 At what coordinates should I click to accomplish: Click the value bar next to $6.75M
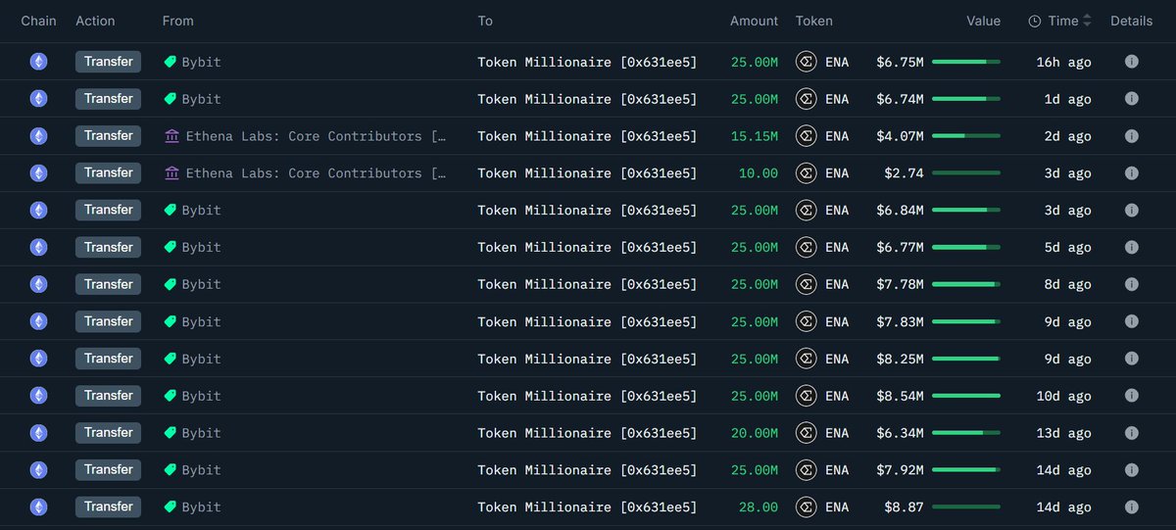[965, 62]
